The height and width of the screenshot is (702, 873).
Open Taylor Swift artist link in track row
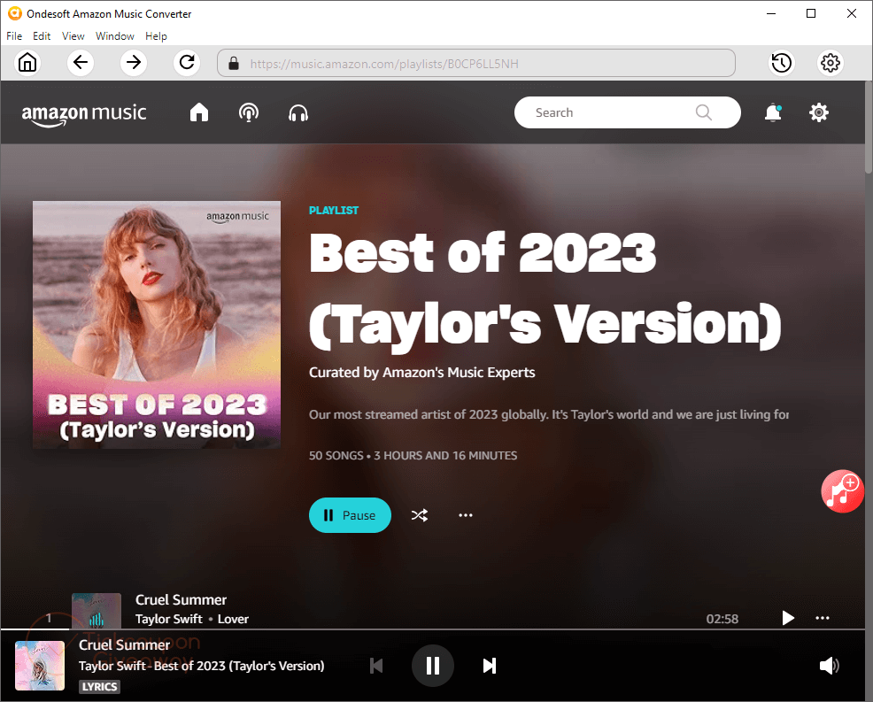[x=169, y=619]
